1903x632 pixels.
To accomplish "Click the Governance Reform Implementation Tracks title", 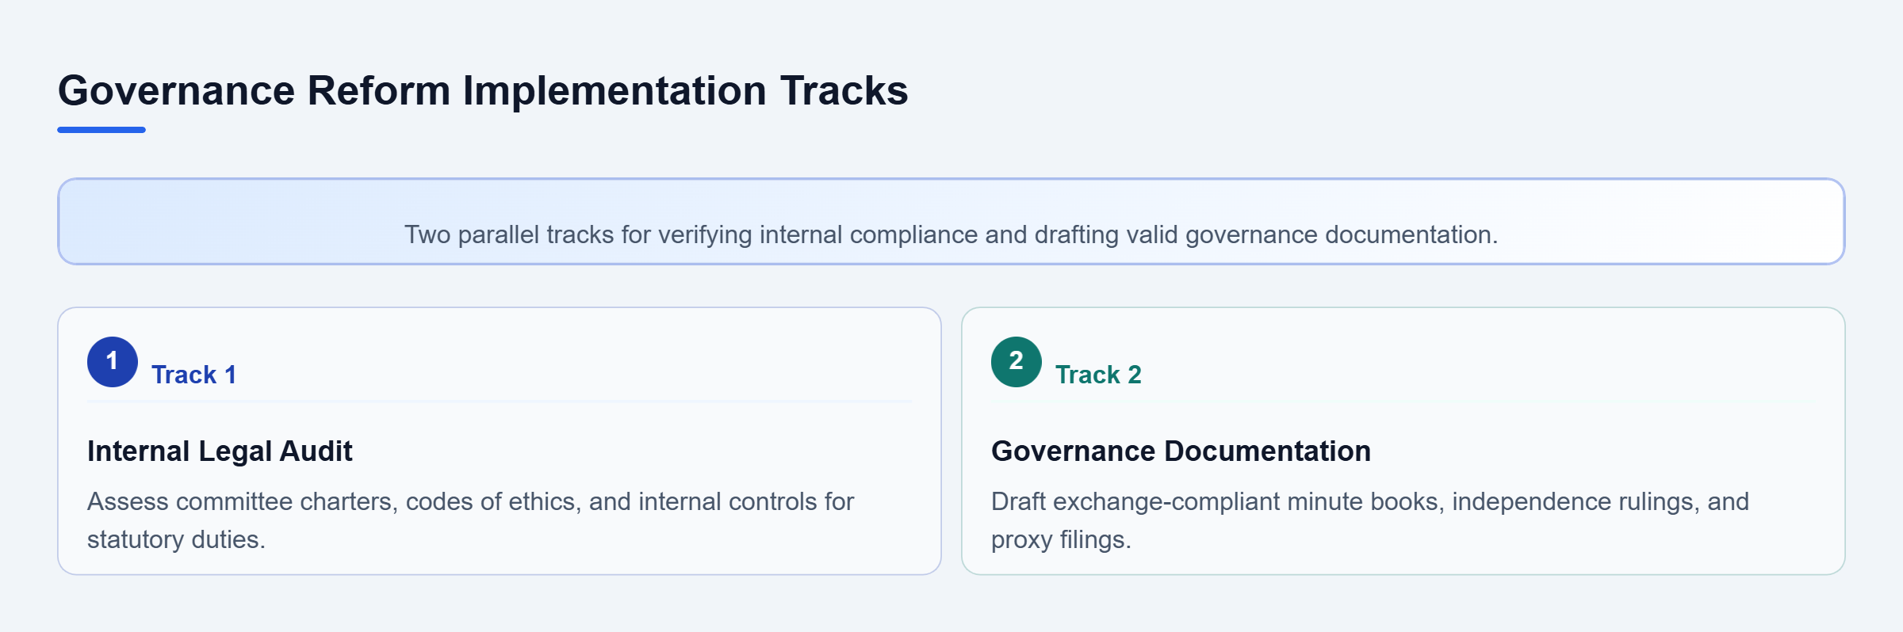I will pos(483,90).
